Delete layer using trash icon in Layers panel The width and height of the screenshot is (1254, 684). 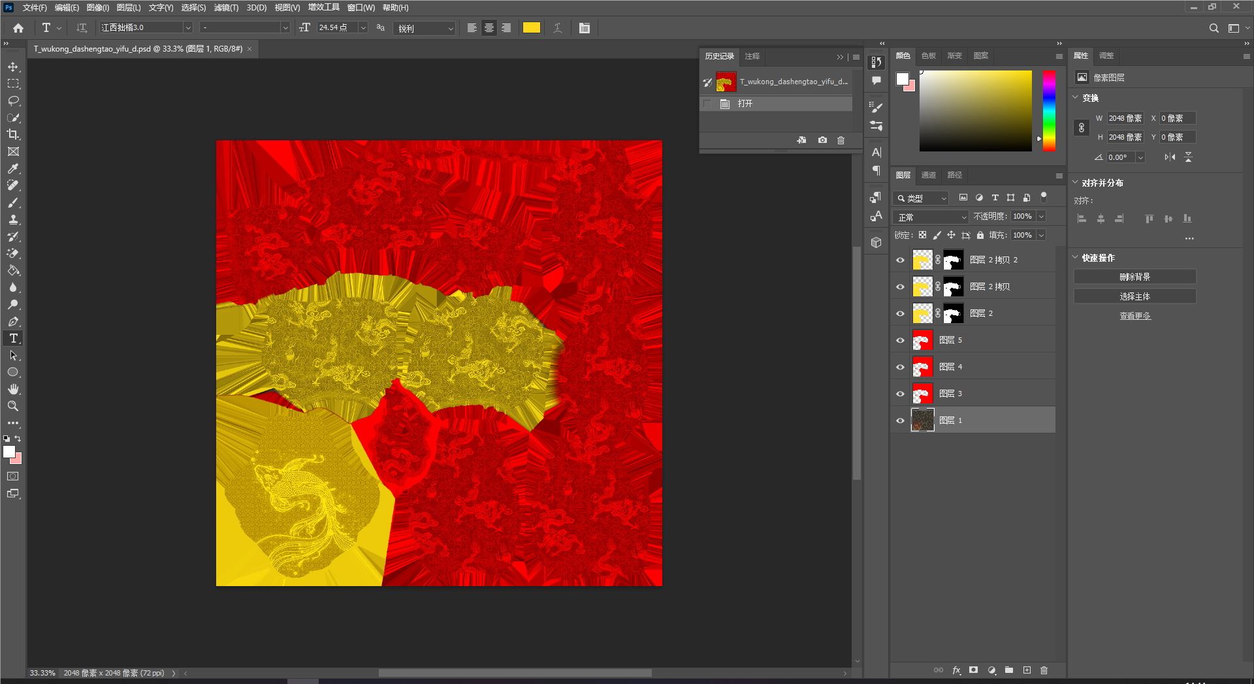tap(1044, 670)
